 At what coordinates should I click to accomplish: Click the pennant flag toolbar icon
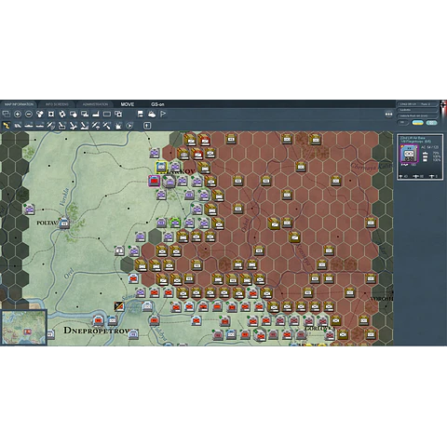[163, 115]
